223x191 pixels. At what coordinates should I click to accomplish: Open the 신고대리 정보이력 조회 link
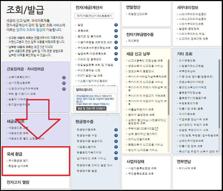[193, 39]
